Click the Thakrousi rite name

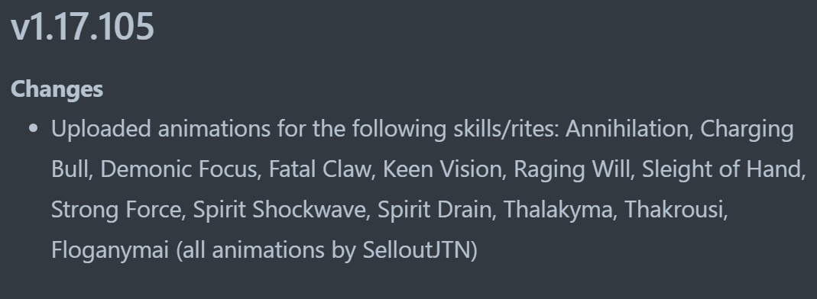676,210
